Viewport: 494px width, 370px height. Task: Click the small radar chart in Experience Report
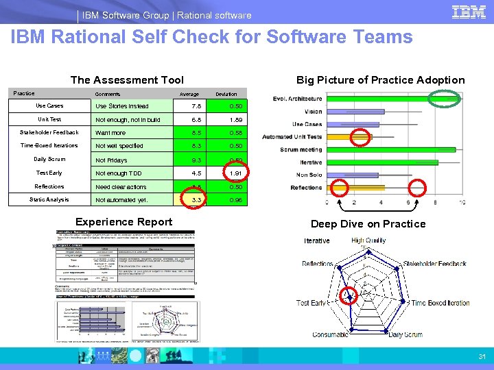(166, 321)
